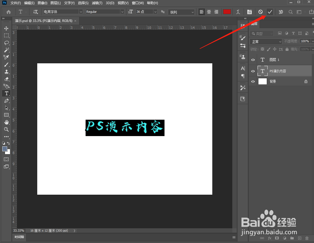Create a new layer
314x243 pixels.
pyautogui.click(x=300, y=238)
